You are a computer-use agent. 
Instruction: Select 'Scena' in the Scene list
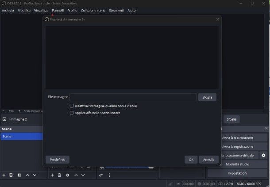(x=21, y=137)
